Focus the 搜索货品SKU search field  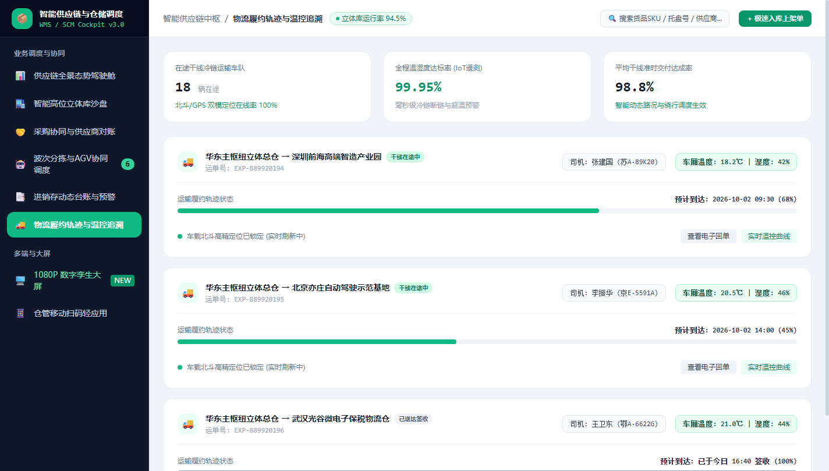pos(665,19)
